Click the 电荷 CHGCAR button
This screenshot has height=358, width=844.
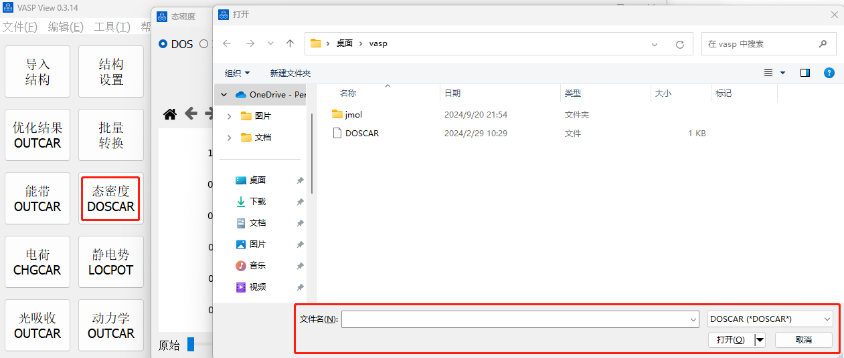[37, 262]
